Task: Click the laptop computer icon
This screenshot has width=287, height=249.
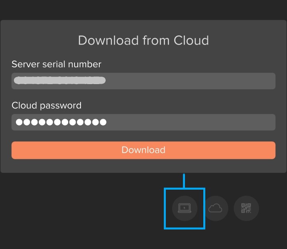Action: (184, 208)
